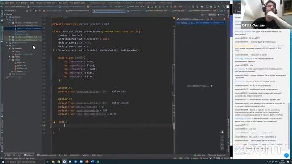This screenshot has height=164, width=292.
Task: Open the Database Inspector tool window
Action: [47, 155]
